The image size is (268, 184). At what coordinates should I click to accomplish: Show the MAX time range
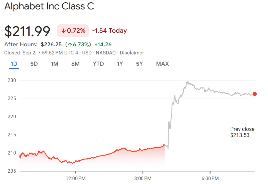coord(162,64)
